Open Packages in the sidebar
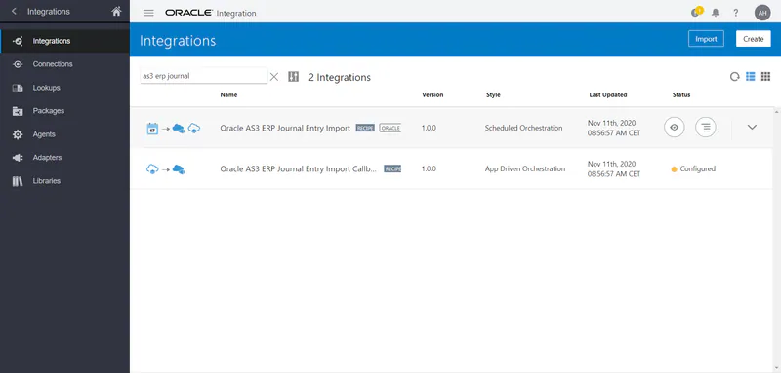Viewport: 781px width, 373px height. tap(64, 111)
